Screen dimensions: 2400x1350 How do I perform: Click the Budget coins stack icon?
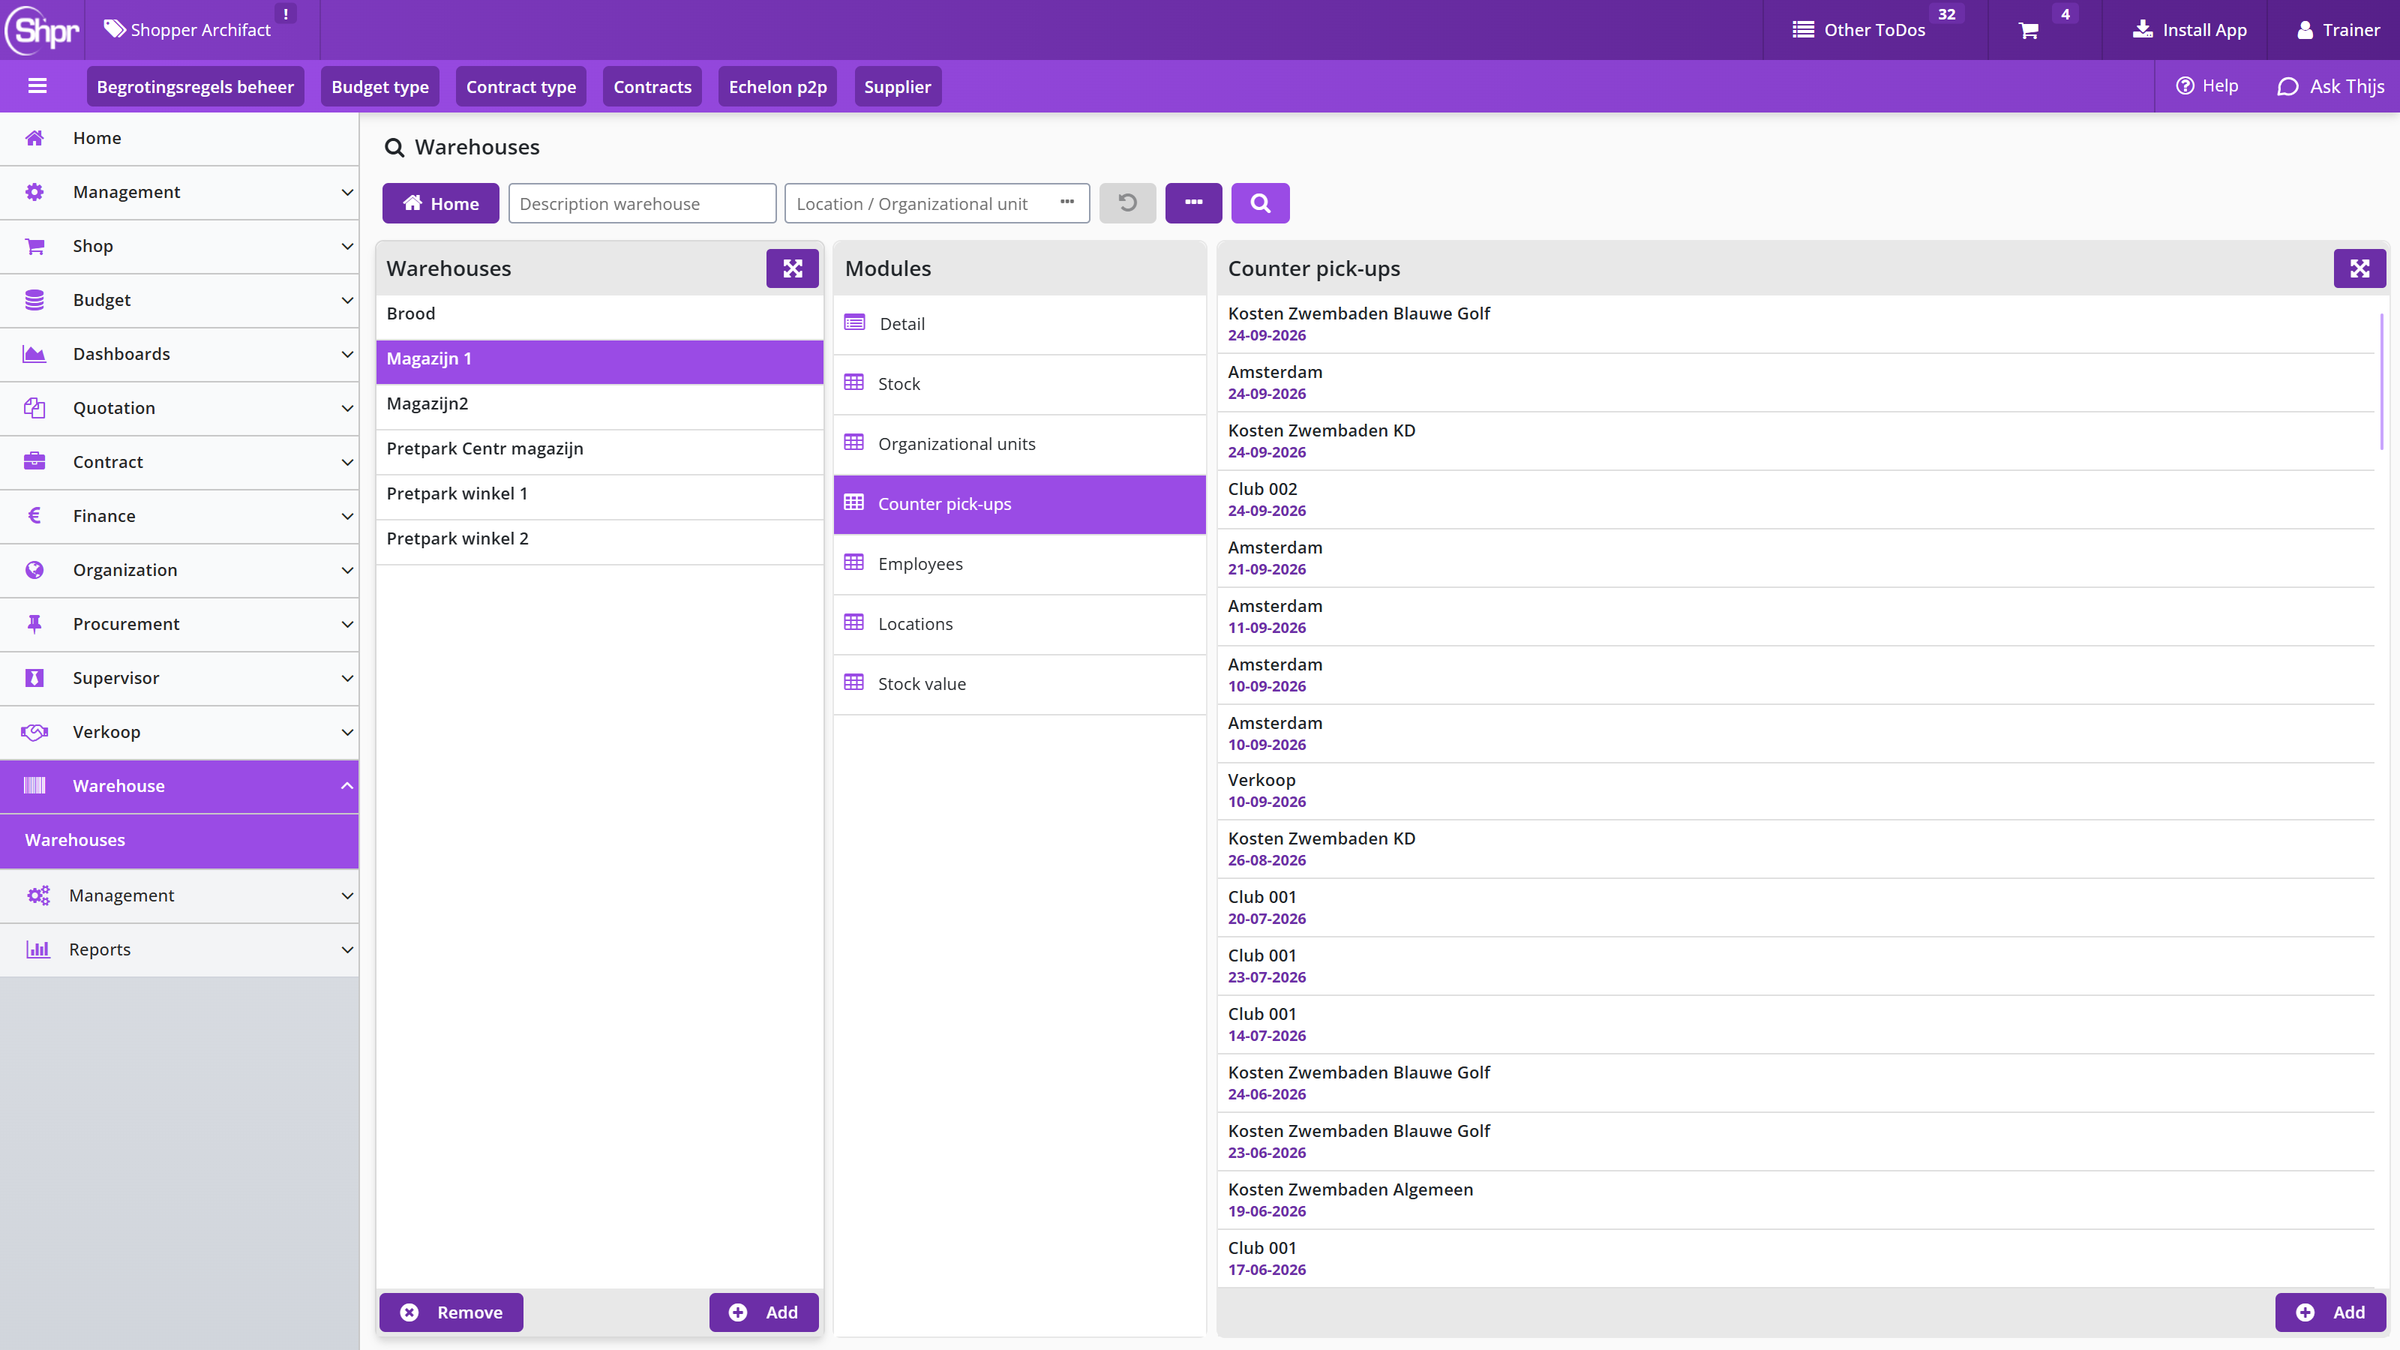tap(34, 299)
